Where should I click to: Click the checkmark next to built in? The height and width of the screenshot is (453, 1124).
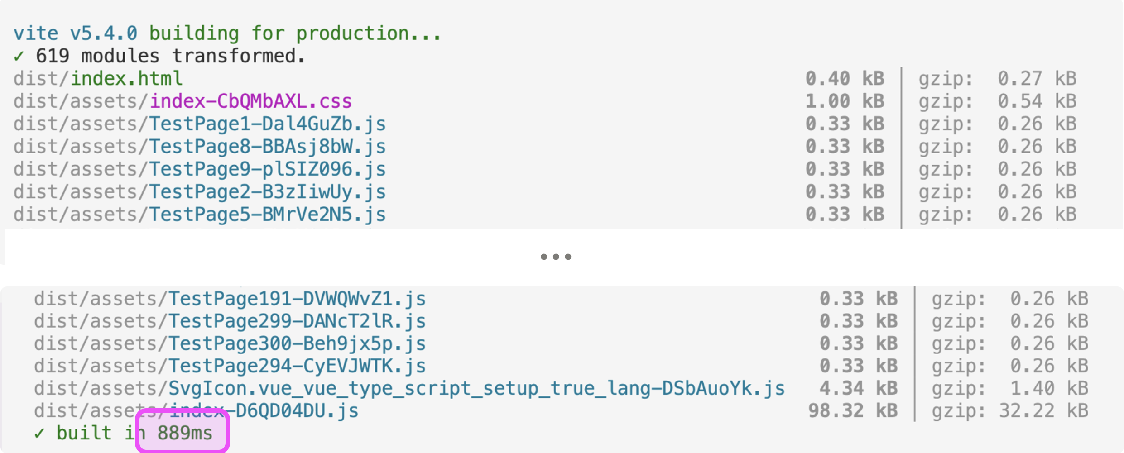point(39,434)
